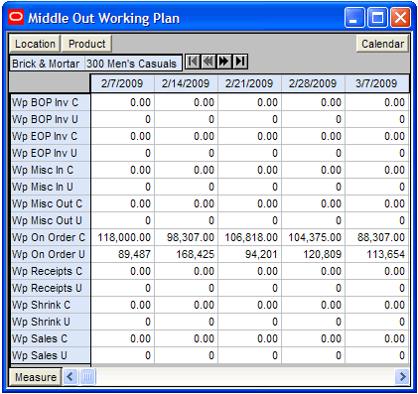The image size is (418, 394).
Task: Minimize the Middle Out Working Plan window
Action: click(x=354, y=18)
